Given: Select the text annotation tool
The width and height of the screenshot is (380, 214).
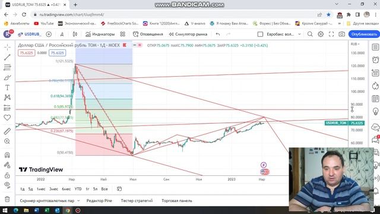Looking at the screenshot, I should tap(7, 87).
